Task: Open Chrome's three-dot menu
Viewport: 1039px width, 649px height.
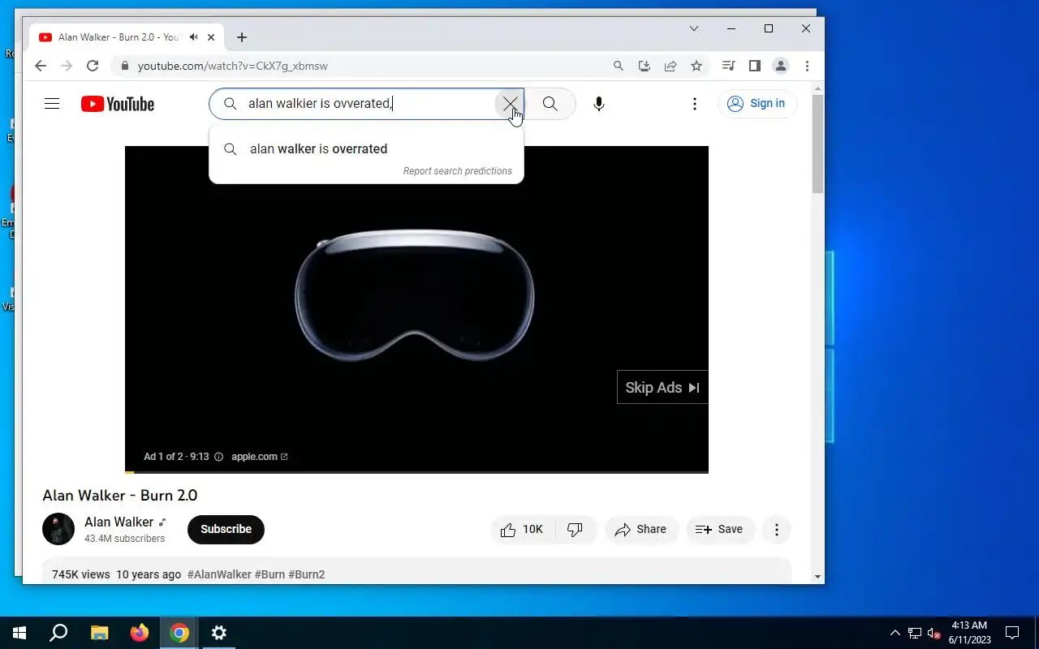Action: pos(807,66)
